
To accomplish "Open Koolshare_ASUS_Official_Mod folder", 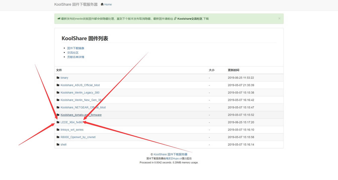I will coord(80,85).
